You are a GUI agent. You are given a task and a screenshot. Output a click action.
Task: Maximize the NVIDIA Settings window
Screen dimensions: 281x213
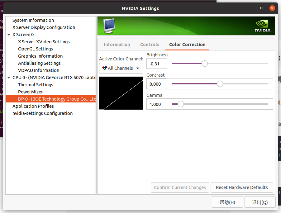point(262,8)
